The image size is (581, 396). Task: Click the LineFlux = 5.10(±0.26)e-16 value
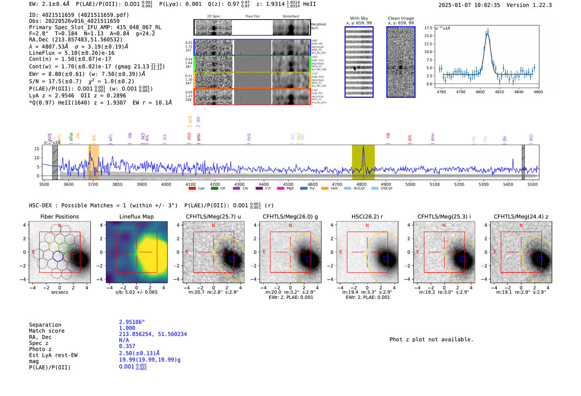click(72, 53)
